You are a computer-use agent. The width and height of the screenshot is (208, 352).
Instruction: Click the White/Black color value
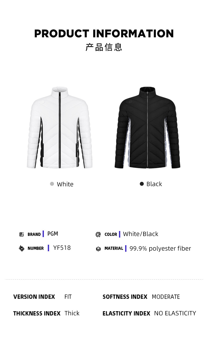click(x=141, y=234)
